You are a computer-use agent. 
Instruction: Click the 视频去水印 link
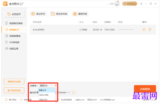point(92,100)
